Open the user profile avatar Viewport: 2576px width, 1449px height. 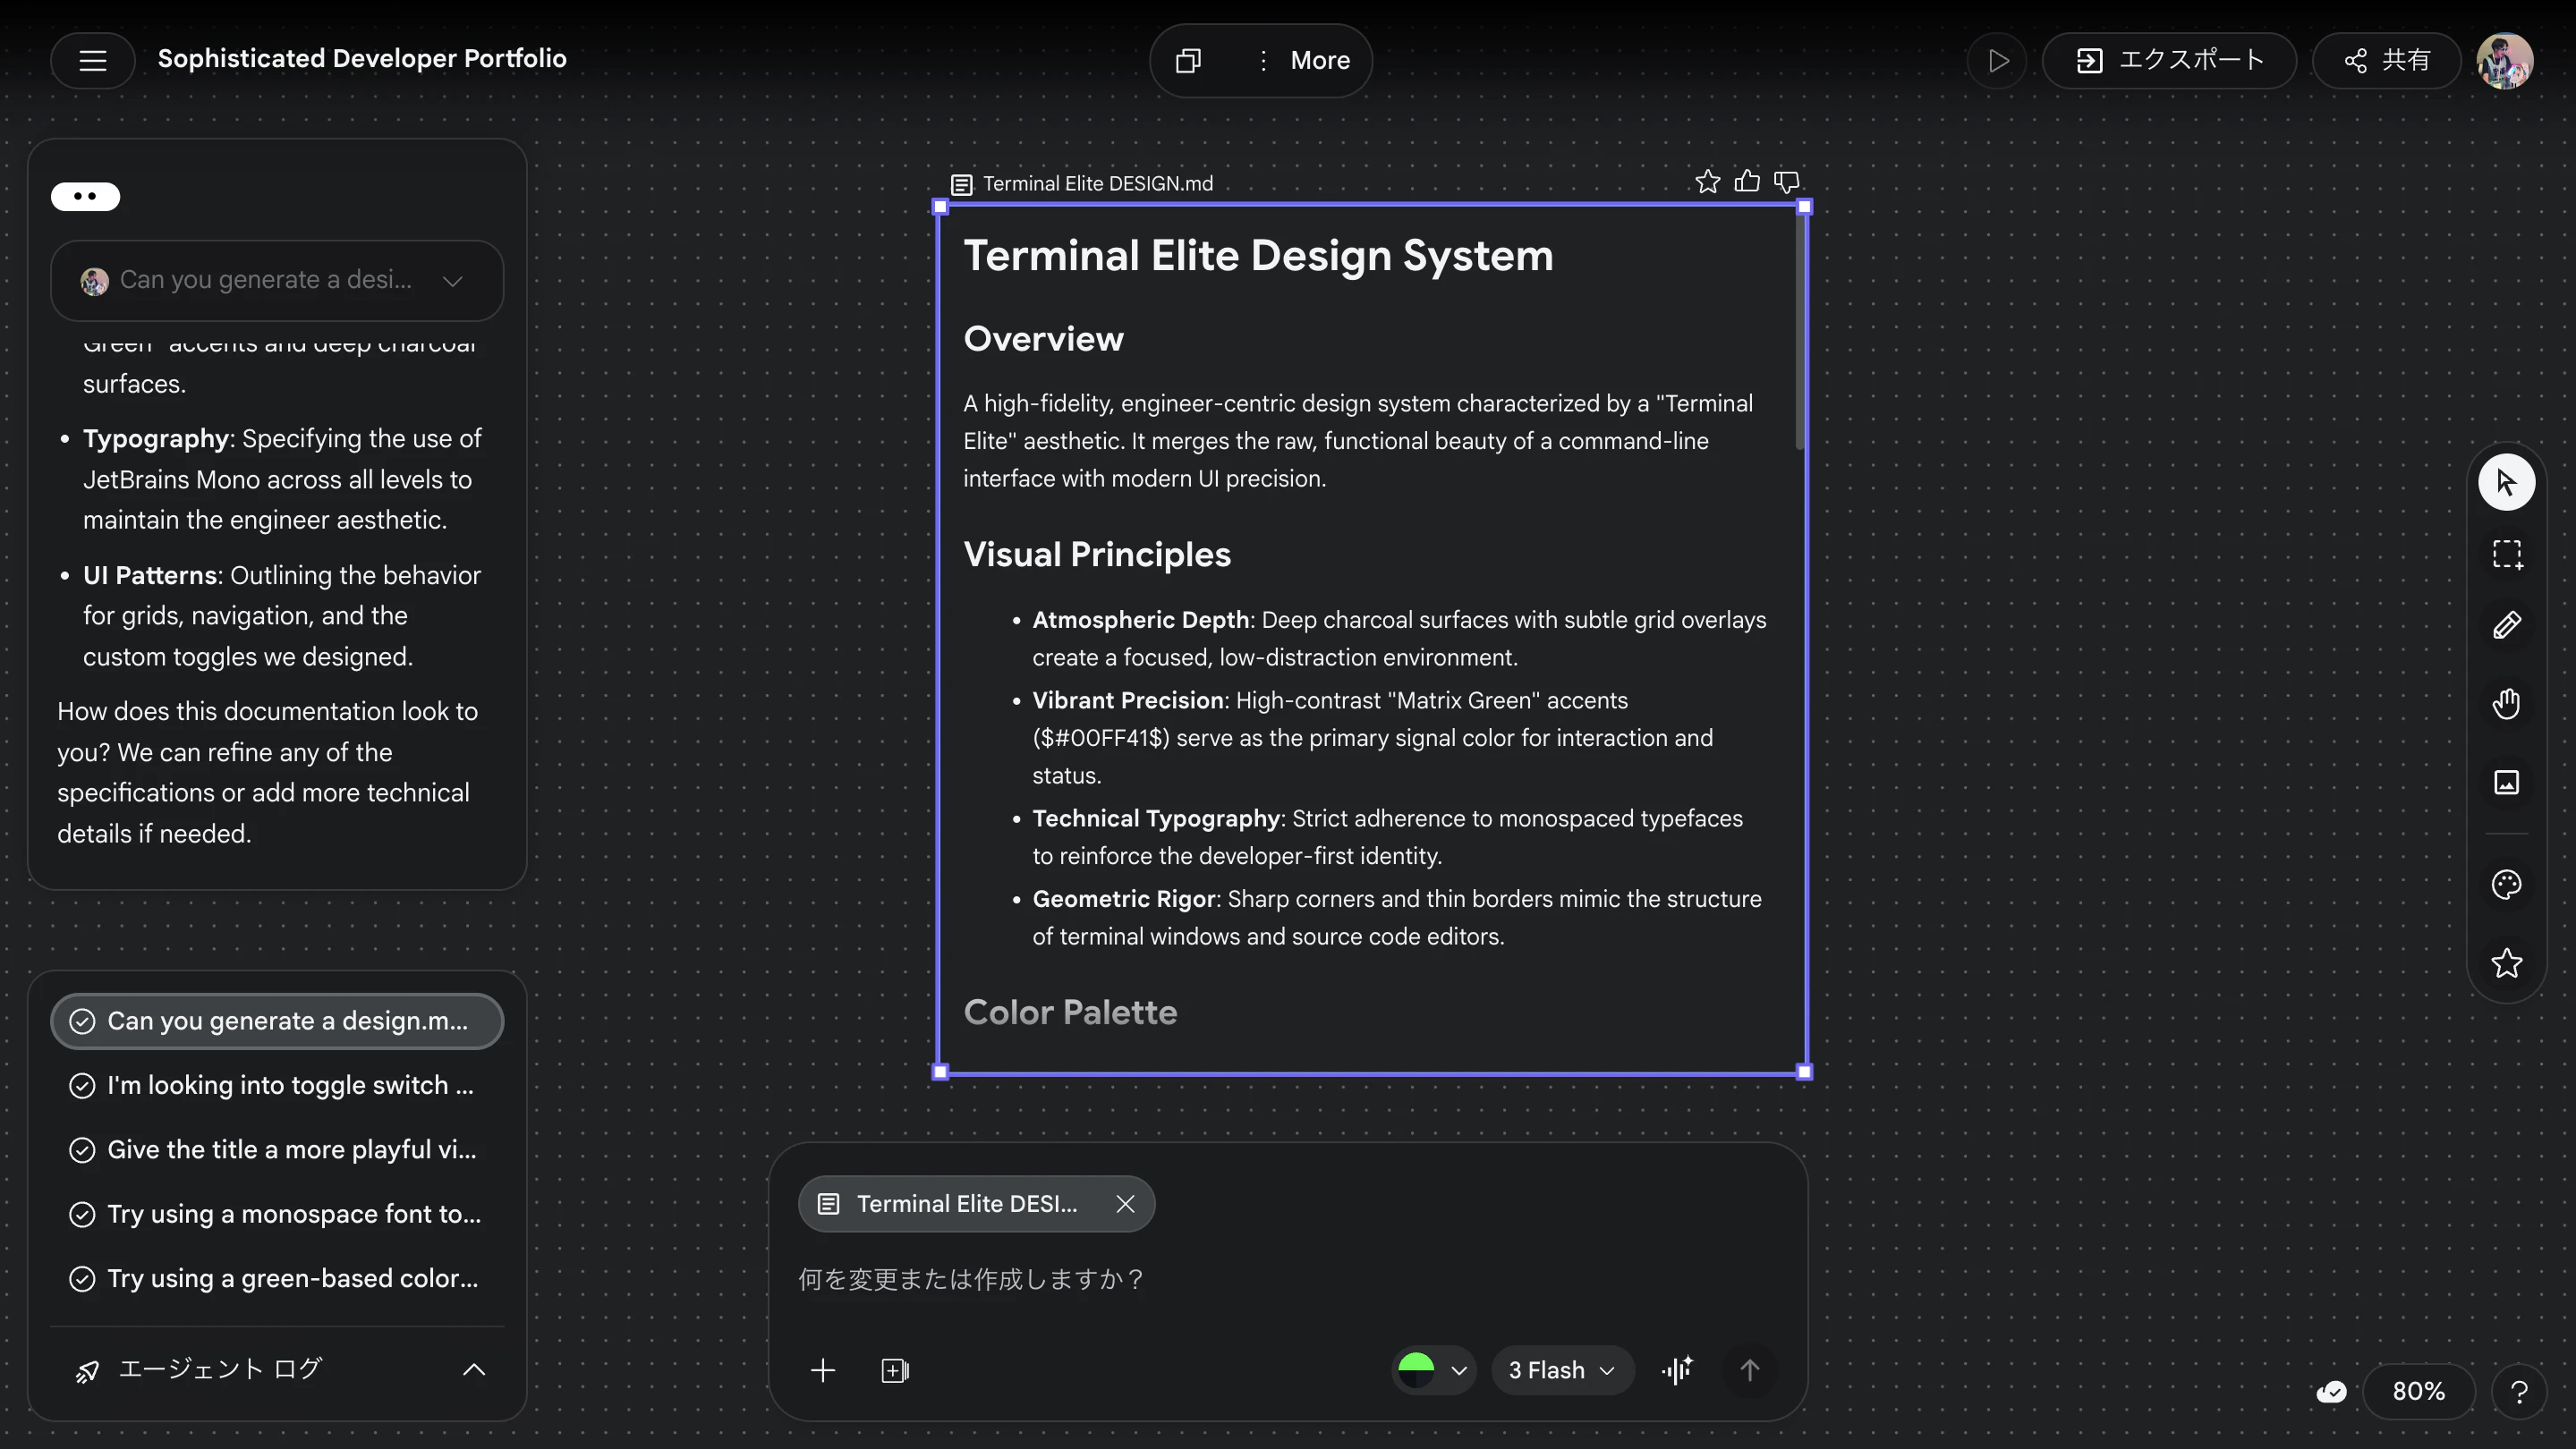tap(2504, 61)
